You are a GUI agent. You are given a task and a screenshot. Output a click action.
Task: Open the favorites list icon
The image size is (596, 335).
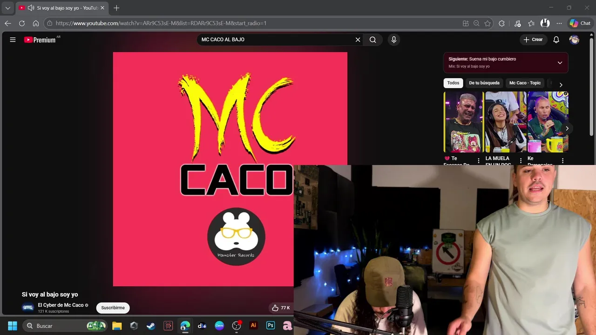(x=531, y=23)
